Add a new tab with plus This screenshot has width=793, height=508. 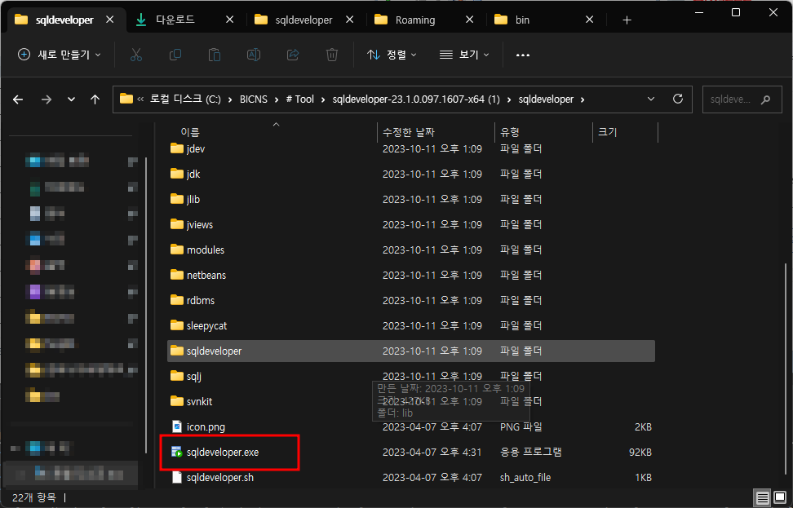coord(627,20)
